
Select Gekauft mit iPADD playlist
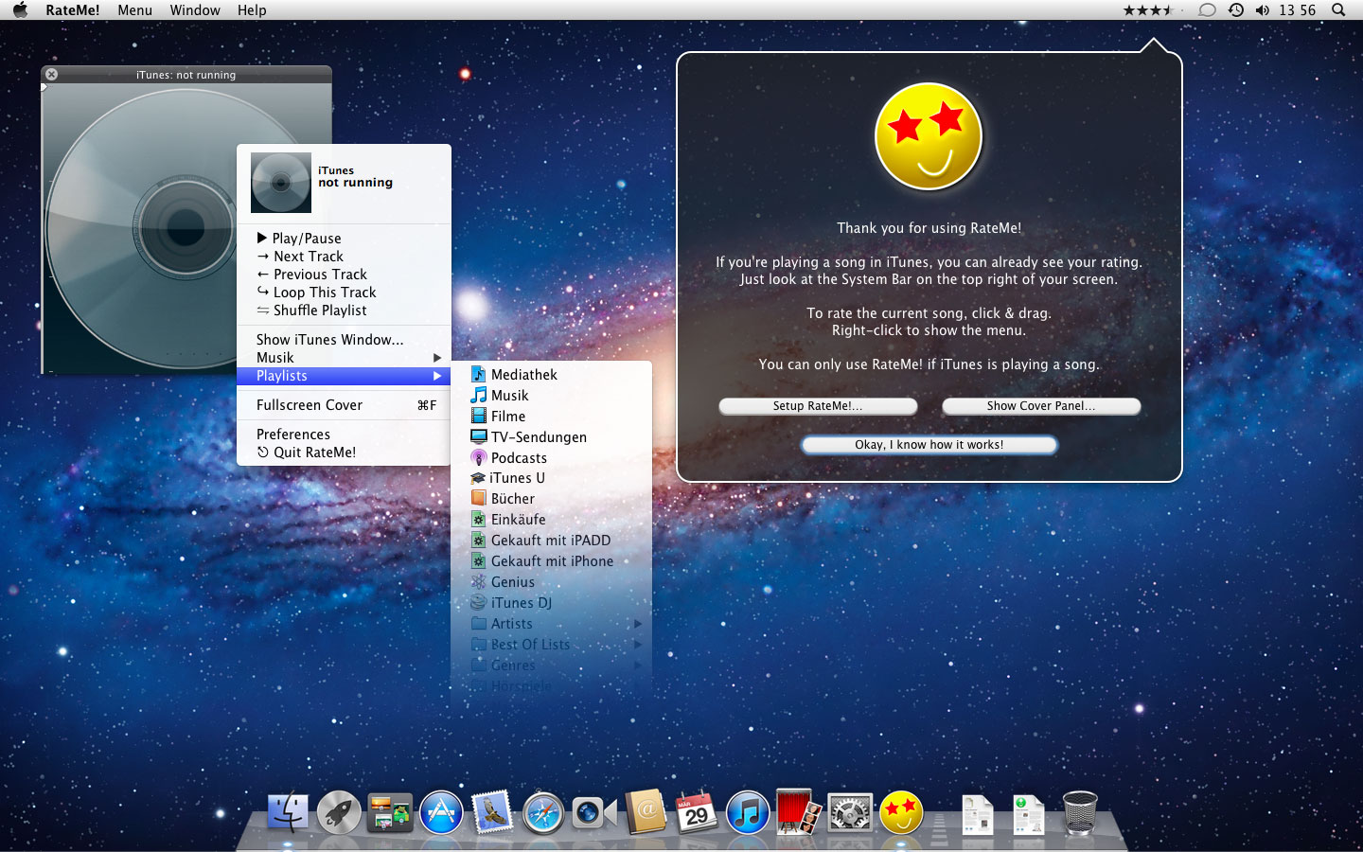click(x=552, y=541)
